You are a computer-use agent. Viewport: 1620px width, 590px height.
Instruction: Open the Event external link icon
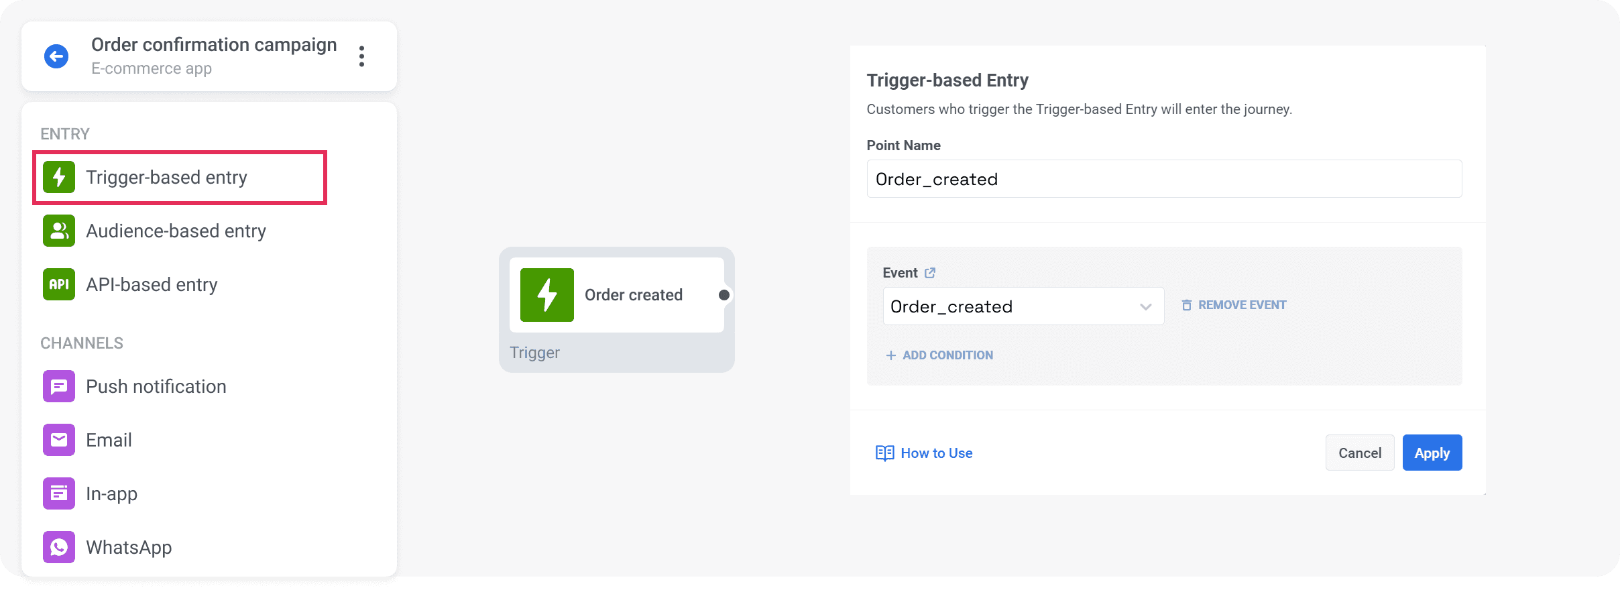[931, 272]
